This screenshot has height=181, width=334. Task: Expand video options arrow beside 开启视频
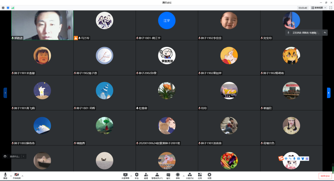pyautogui.click(x=22, y=176)
